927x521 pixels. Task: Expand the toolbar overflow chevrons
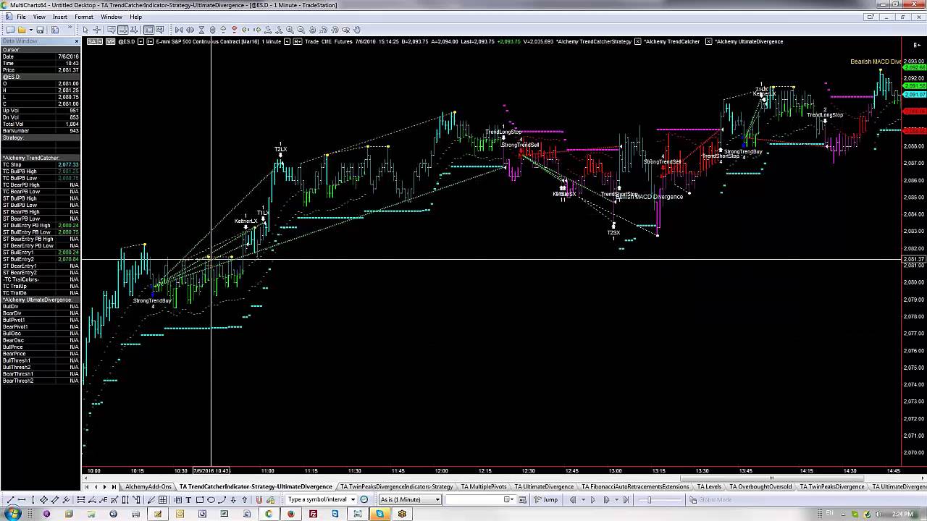[x=70, y=28]
